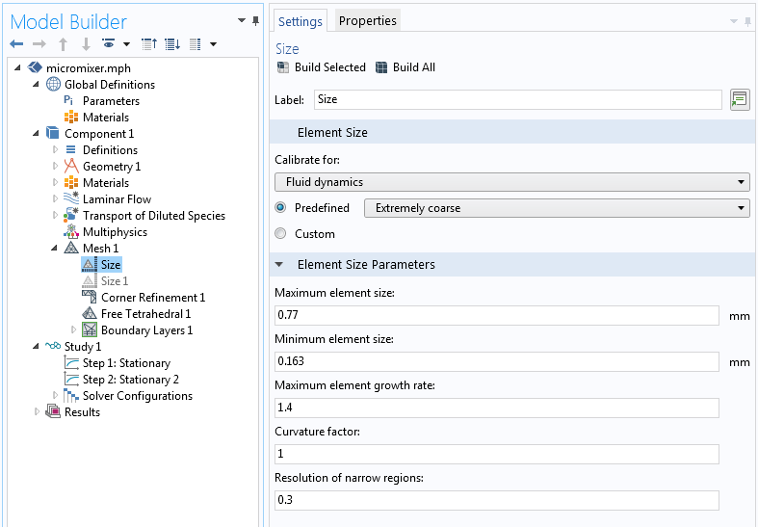Viewport: 758px width, 527px height.
Task: Click the move down arrow icon
Action: coord(86,44)
